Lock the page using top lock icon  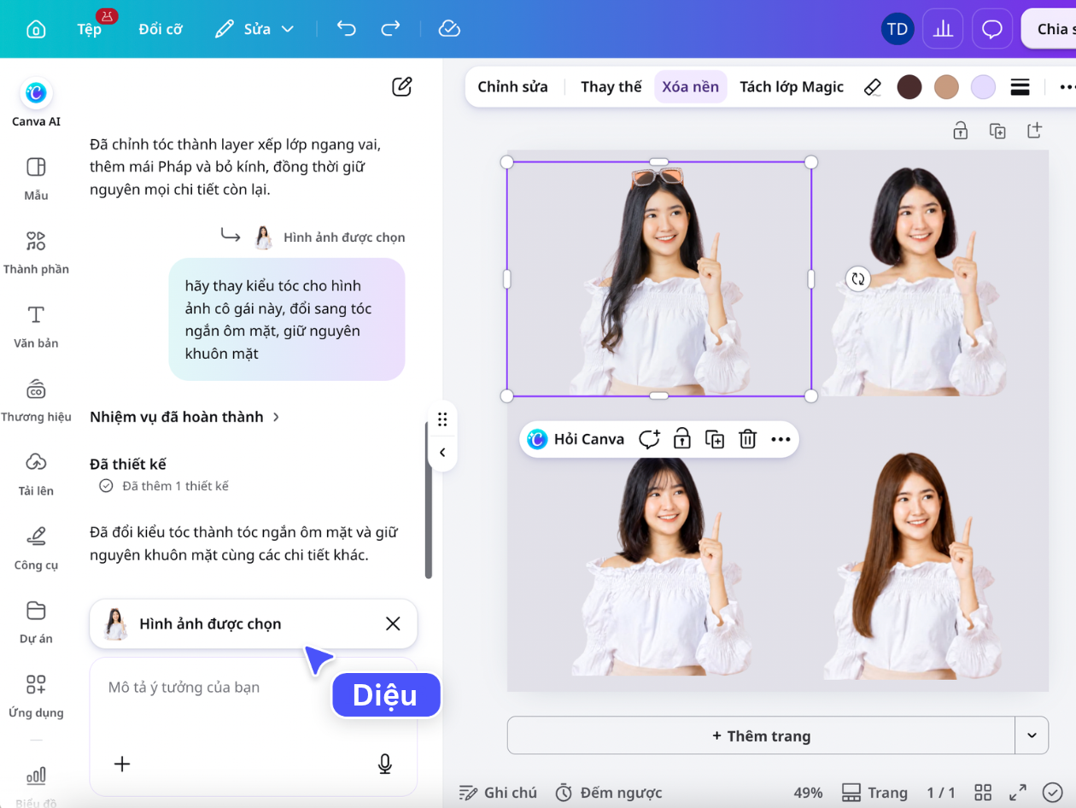coord(961,131)
